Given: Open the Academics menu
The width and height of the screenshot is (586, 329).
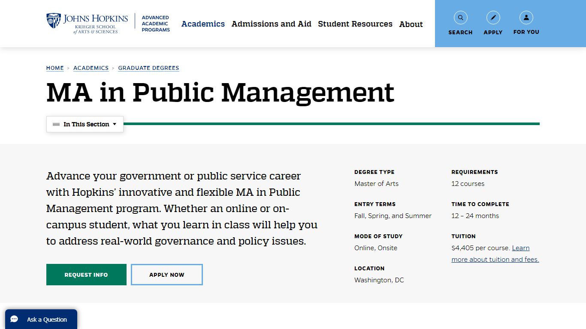Looking at the screenshot, I should [x=203, y=24].
